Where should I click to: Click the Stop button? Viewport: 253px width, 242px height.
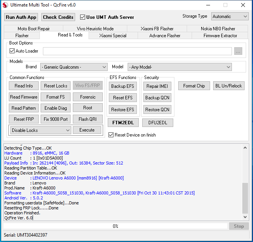[x=239, y=226]
